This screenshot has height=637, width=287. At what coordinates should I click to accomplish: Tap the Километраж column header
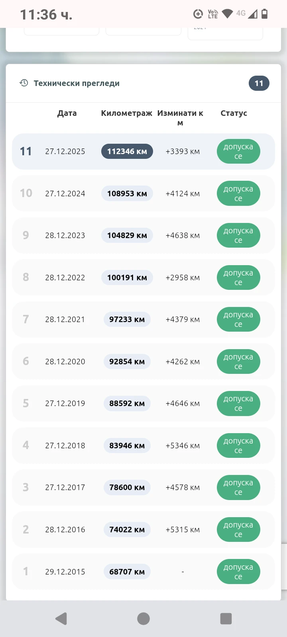(x=127, y=113)
